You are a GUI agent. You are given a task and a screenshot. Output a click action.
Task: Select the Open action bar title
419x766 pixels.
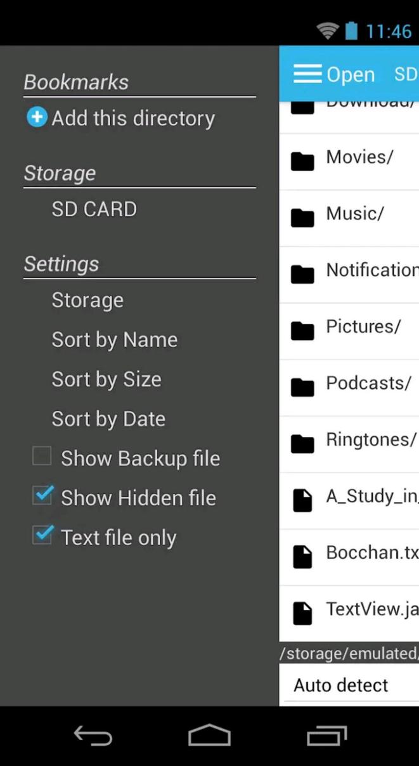pos(351,74)
